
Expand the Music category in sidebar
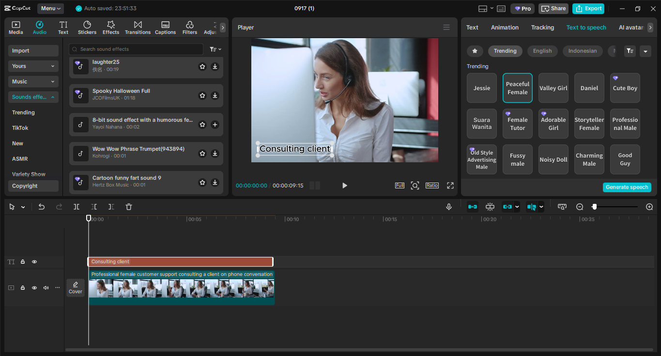point(33,81)
